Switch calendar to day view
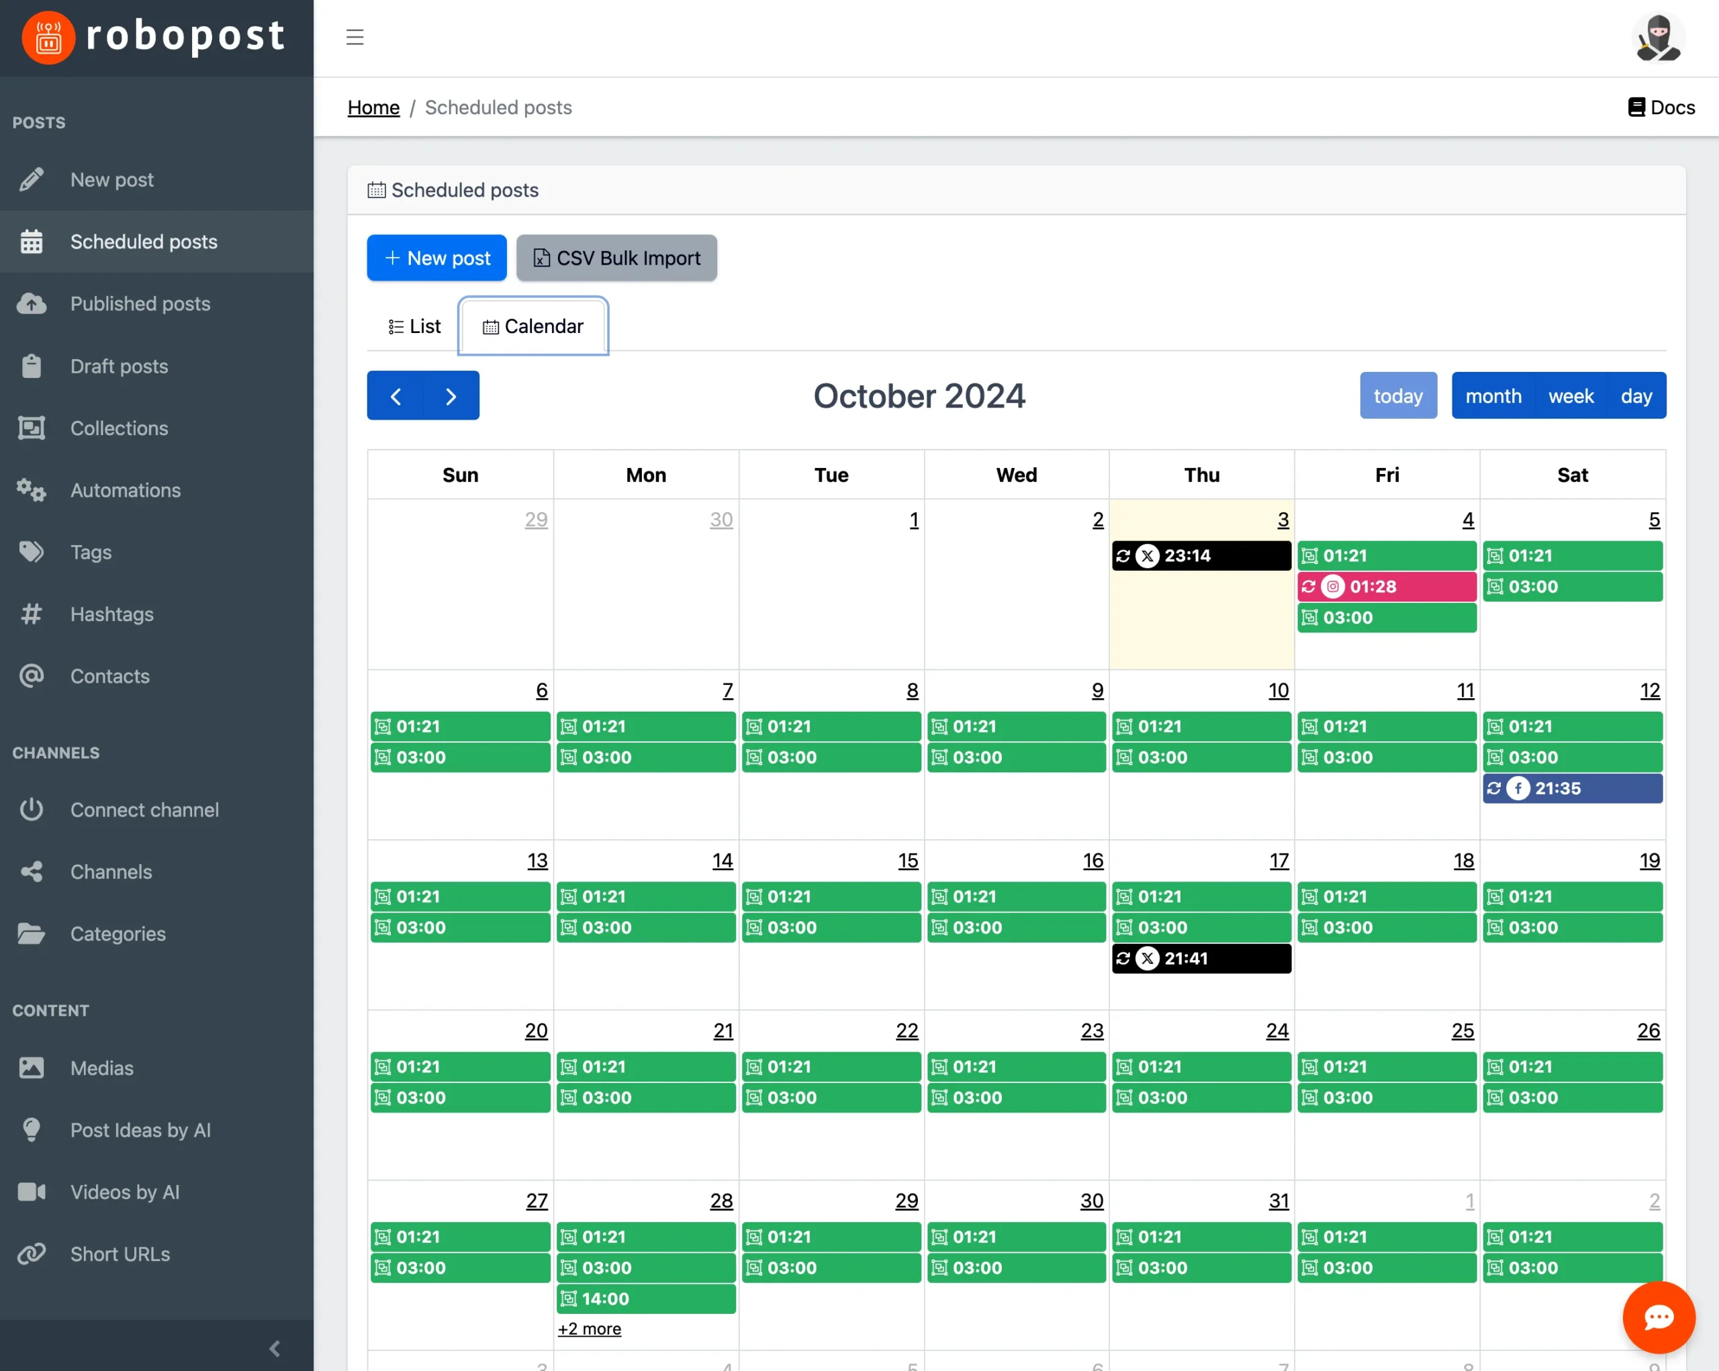 point(1636,395)
